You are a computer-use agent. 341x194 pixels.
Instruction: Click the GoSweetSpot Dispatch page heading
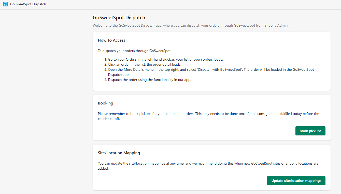tap(119, 18)
